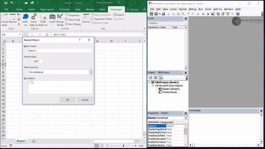Click Insert UserForm icon in VBA toolbar
265x149 pixels.
coord(156,14)
